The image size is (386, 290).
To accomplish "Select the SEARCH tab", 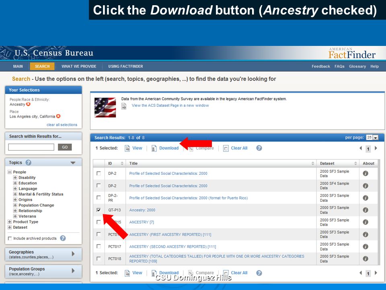I will [42, 66].
